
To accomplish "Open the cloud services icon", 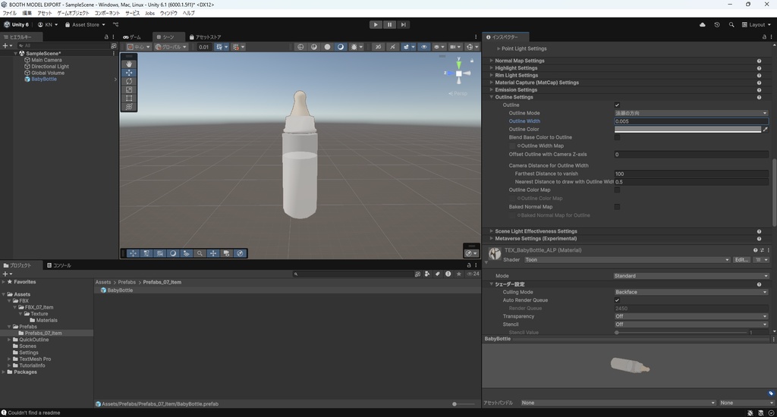I will 702,24.
